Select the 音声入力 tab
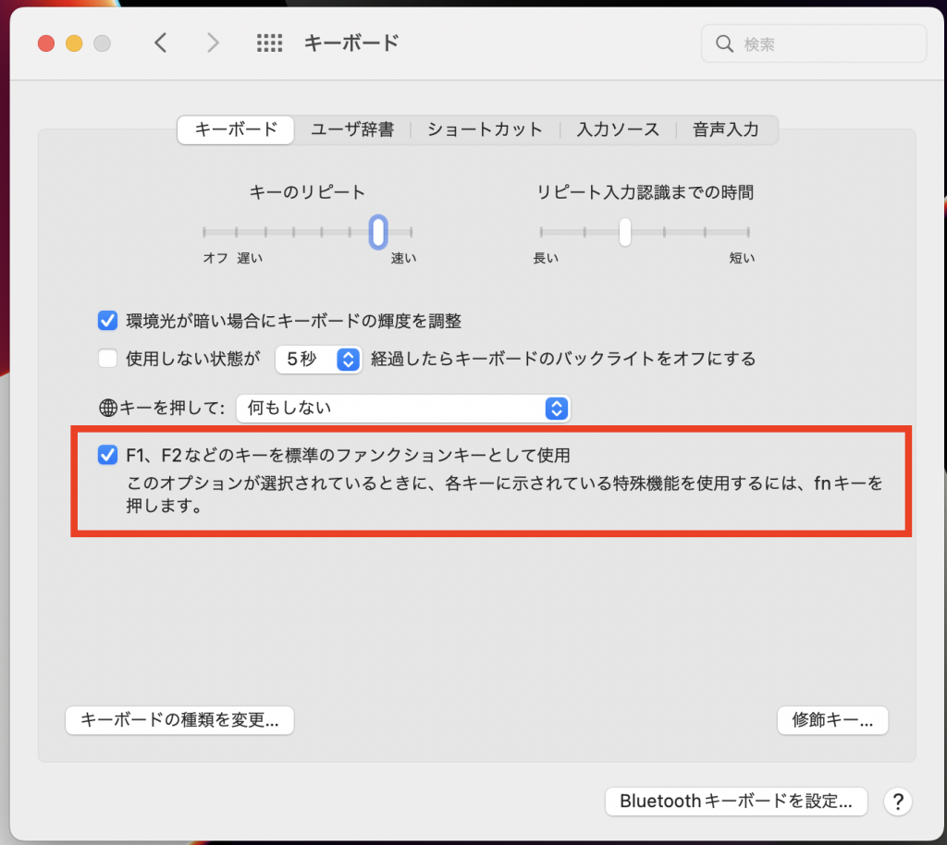This screenshot has width=947, height=845. 727,129
